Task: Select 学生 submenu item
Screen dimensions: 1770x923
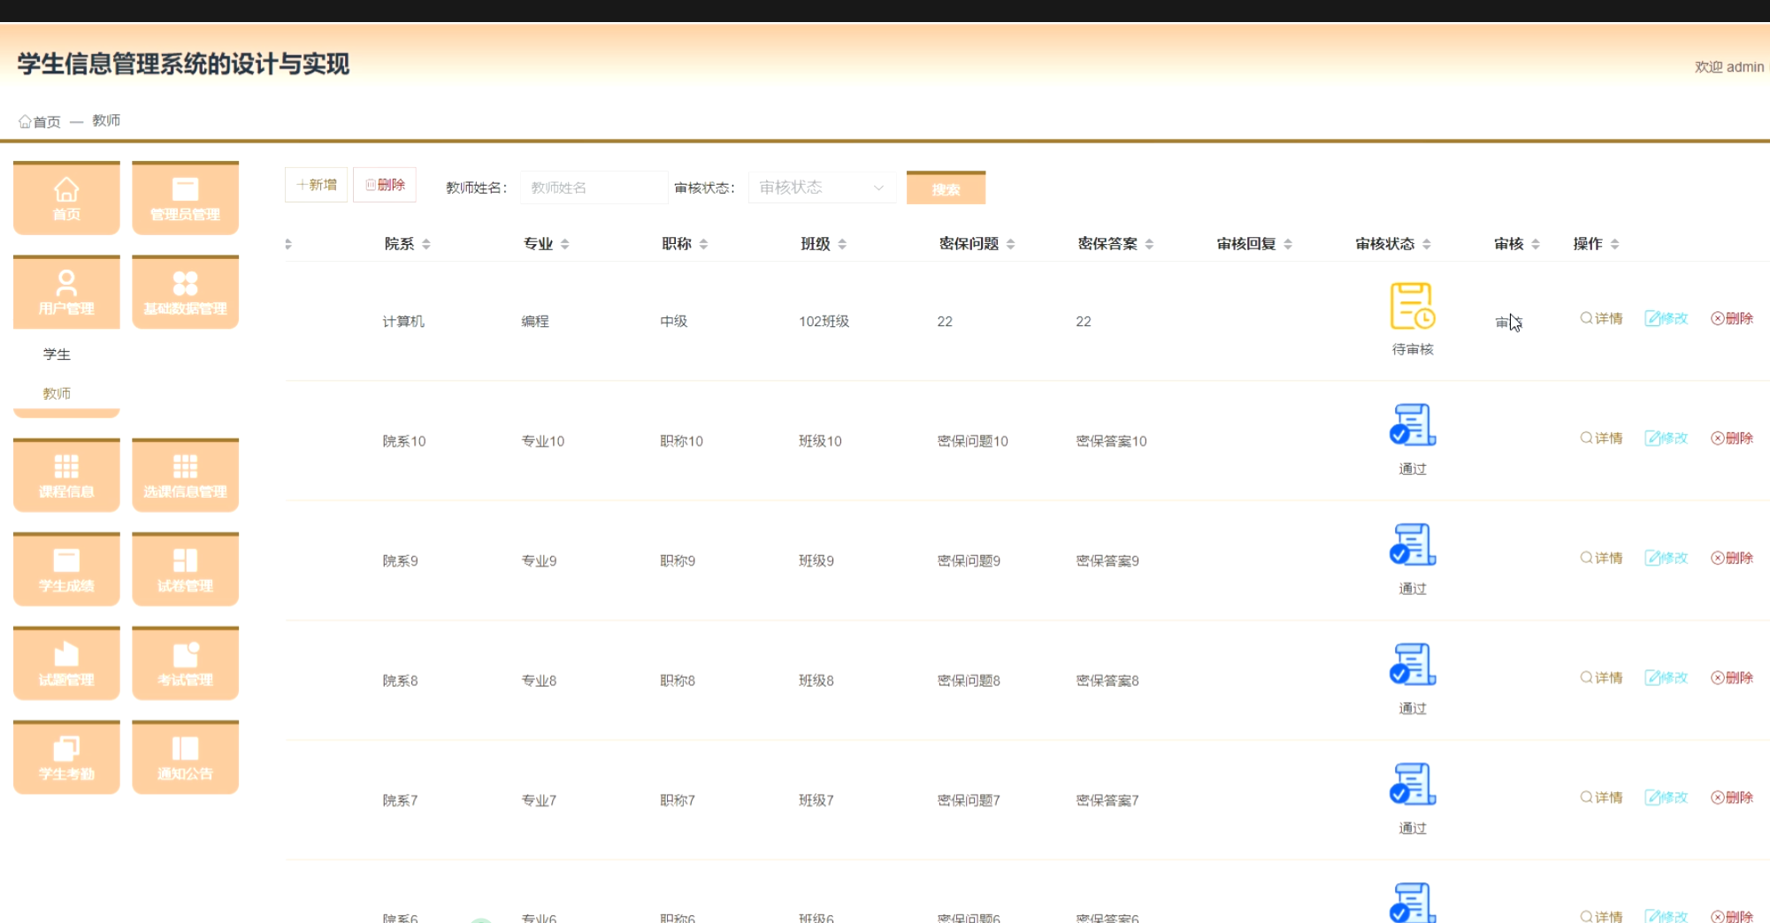Action: tap(57, 355)
